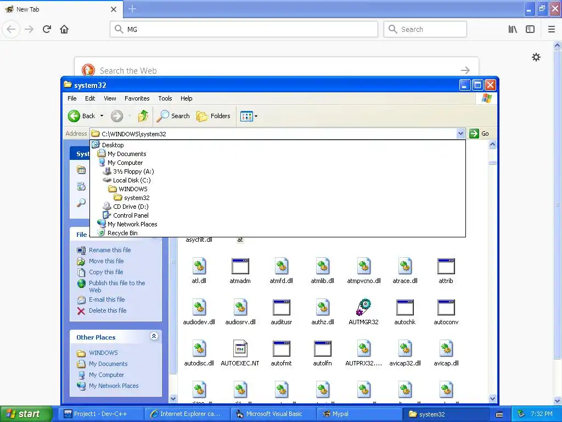The image size is (562, 422).
Task: Click E-mail this file link
Action: click(107, 299)
